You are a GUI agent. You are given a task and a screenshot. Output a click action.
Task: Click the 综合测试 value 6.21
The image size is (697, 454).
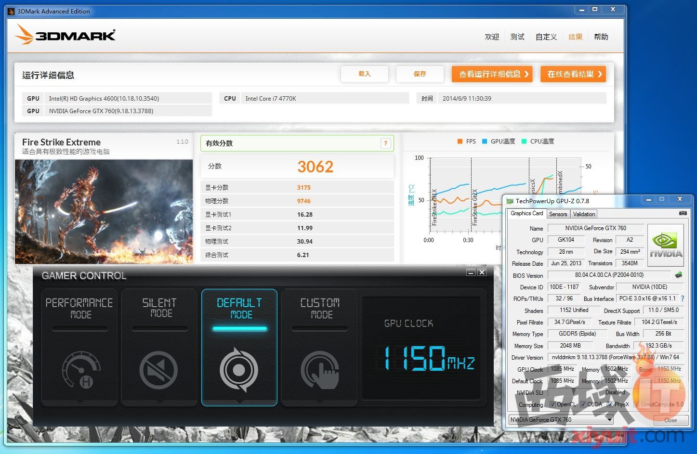click(303, 255)
